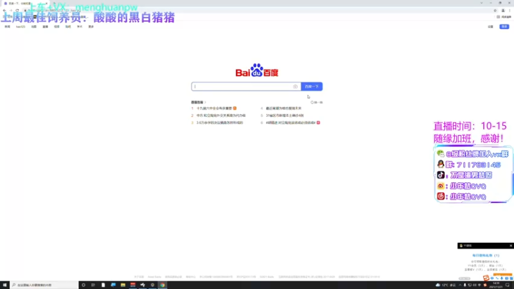Open the third hot search headline
514x289 pixels.
[220, 123]
